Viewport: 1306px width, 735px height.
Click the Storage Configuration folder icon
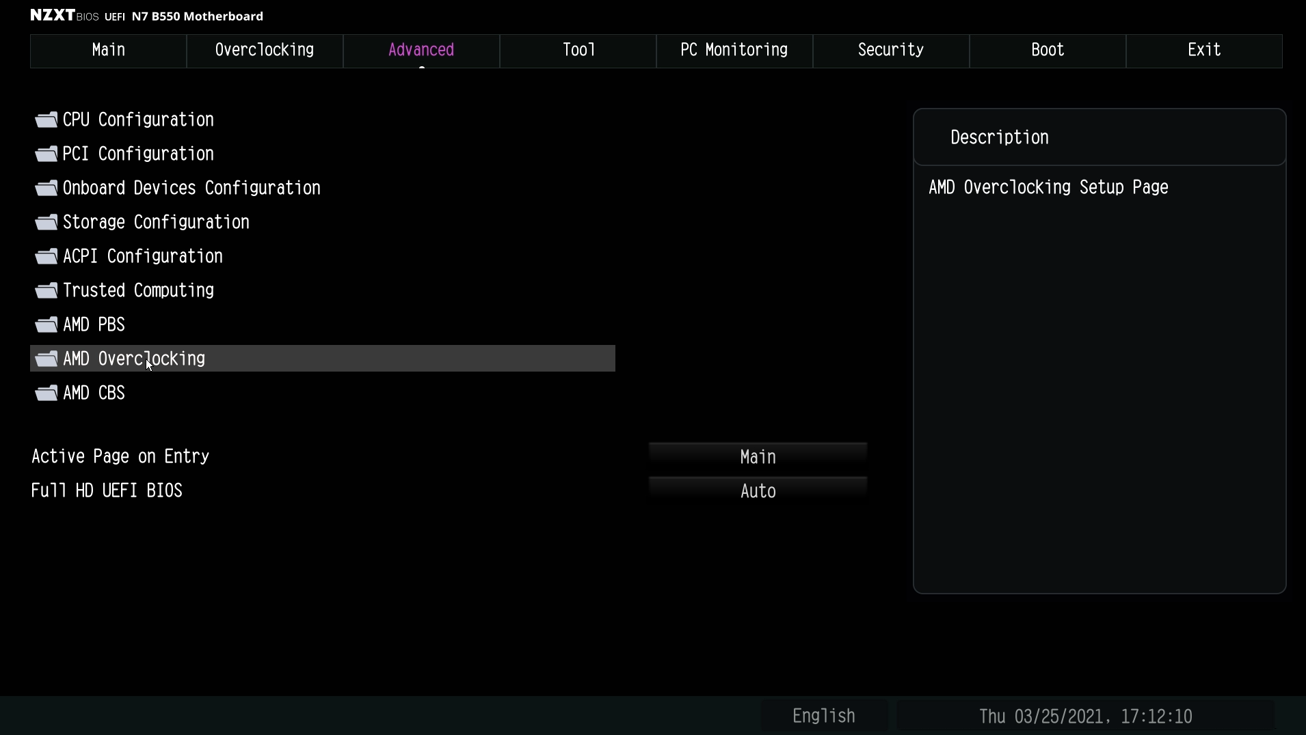click(46, 223)
